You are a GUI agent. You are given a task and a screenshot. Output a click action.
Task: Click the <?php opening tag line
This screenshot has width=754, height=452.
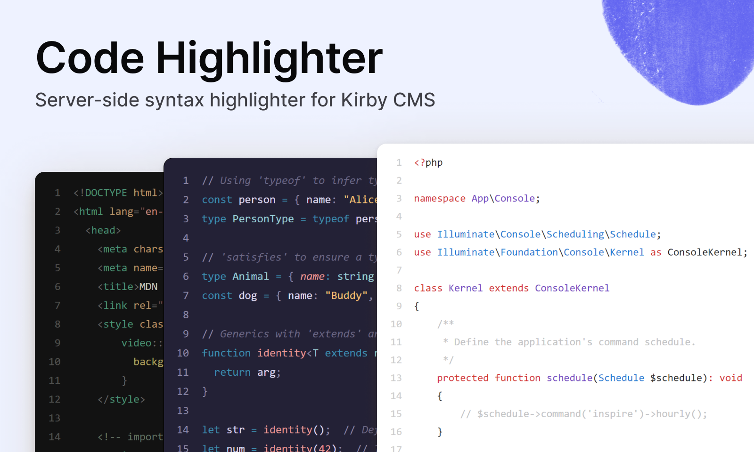pyautogui.click(x=426, y=162)
